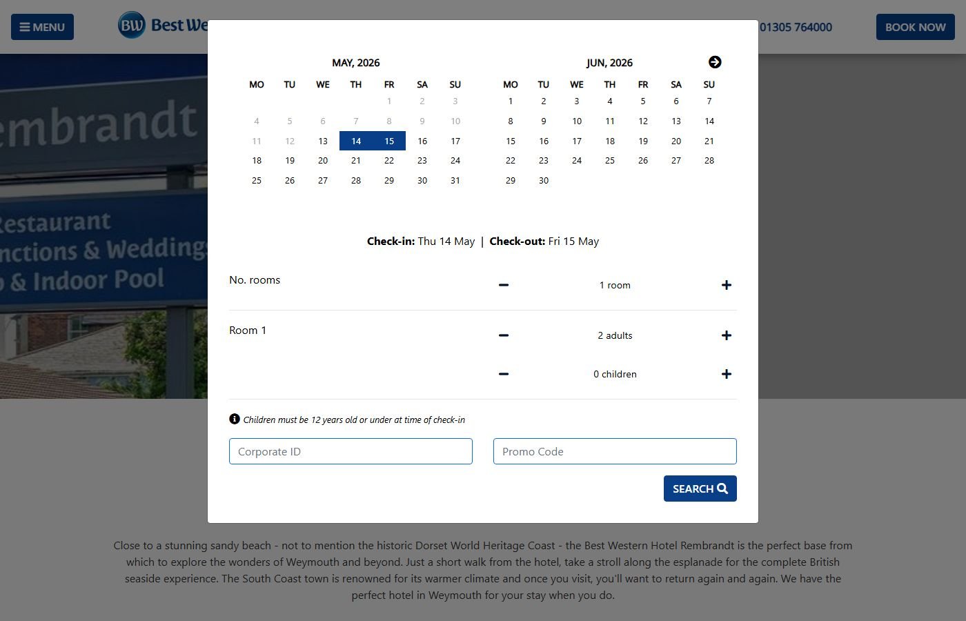Open the MENU hamburger button
Image resolution: width=966 pixels, height=621 pixels.
click(x=42, y=27)
